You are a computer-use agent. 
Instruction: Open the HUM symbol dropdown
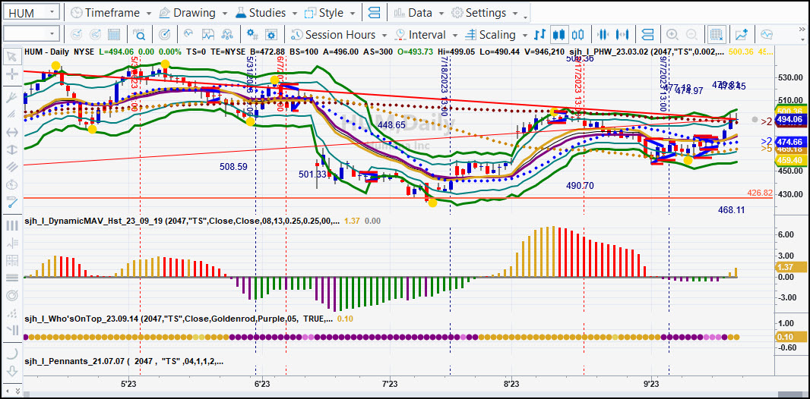click(52, 12)
